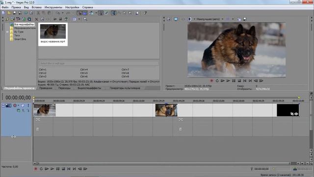Click the Open project folder icon
314x177 pixels.
coord(9,13)
